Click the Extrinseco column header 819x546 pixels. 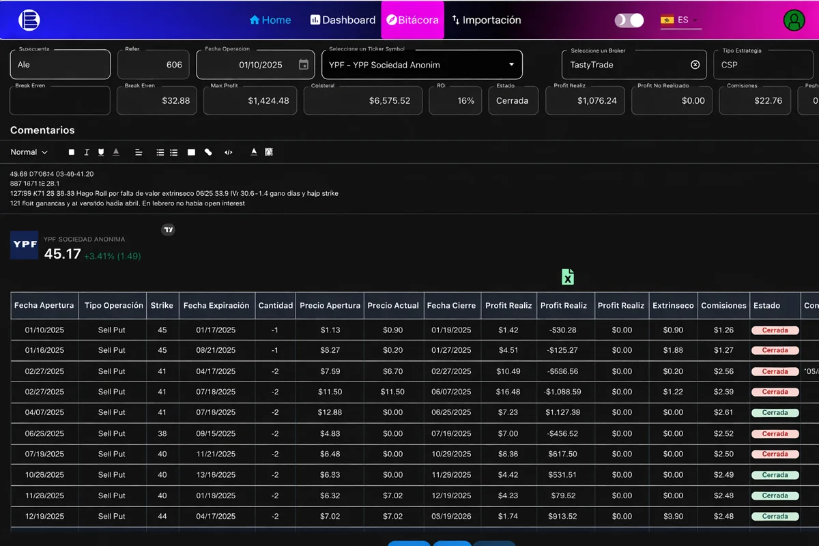click(x=673, y=306)
